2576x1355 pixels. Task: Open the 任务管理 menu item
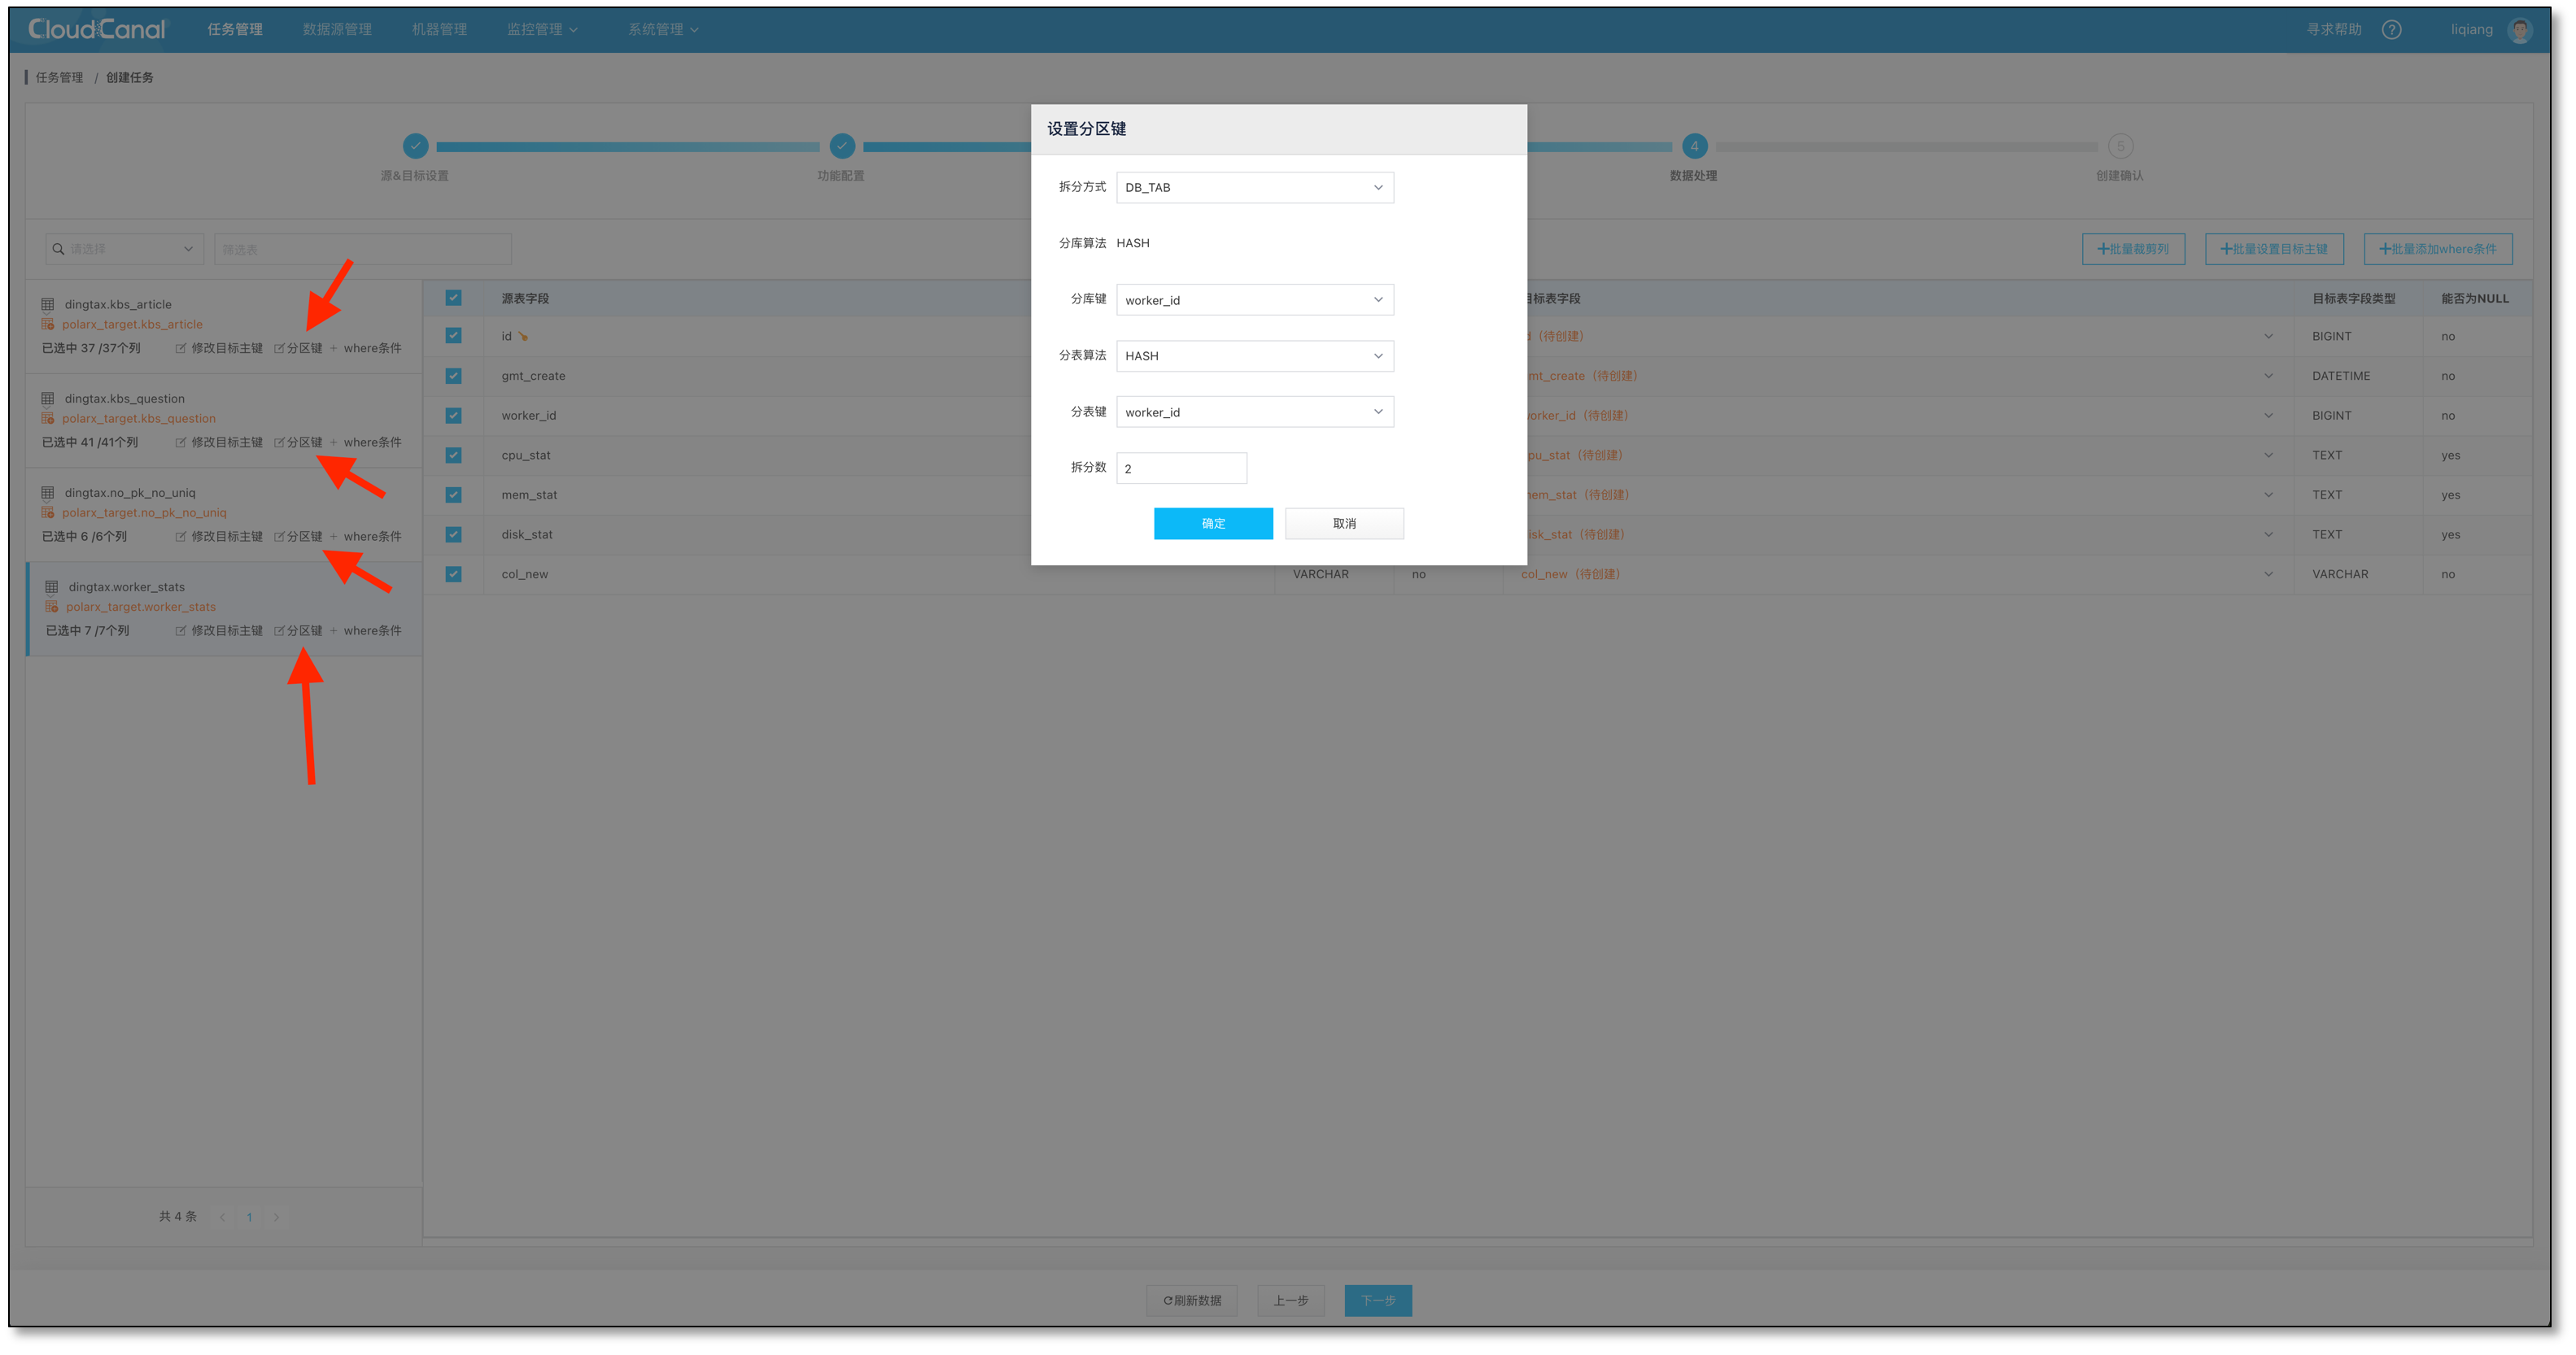(x=235, y=30)
